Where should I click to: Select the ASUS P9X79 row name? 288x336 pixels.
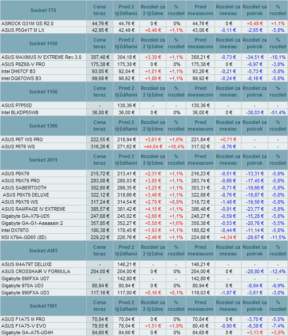point(15,174)
